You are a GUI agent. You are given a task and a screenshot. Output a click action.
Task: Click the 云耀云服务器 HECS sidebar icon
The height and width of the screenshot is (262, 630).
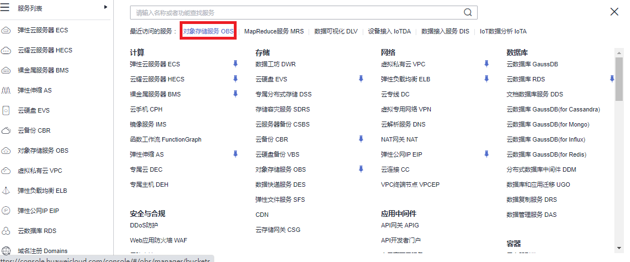pos(6,51)
